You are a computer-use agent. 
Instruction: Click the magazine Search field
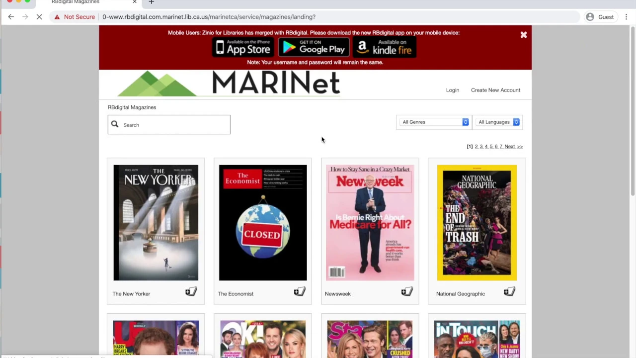tap(169, 125)
